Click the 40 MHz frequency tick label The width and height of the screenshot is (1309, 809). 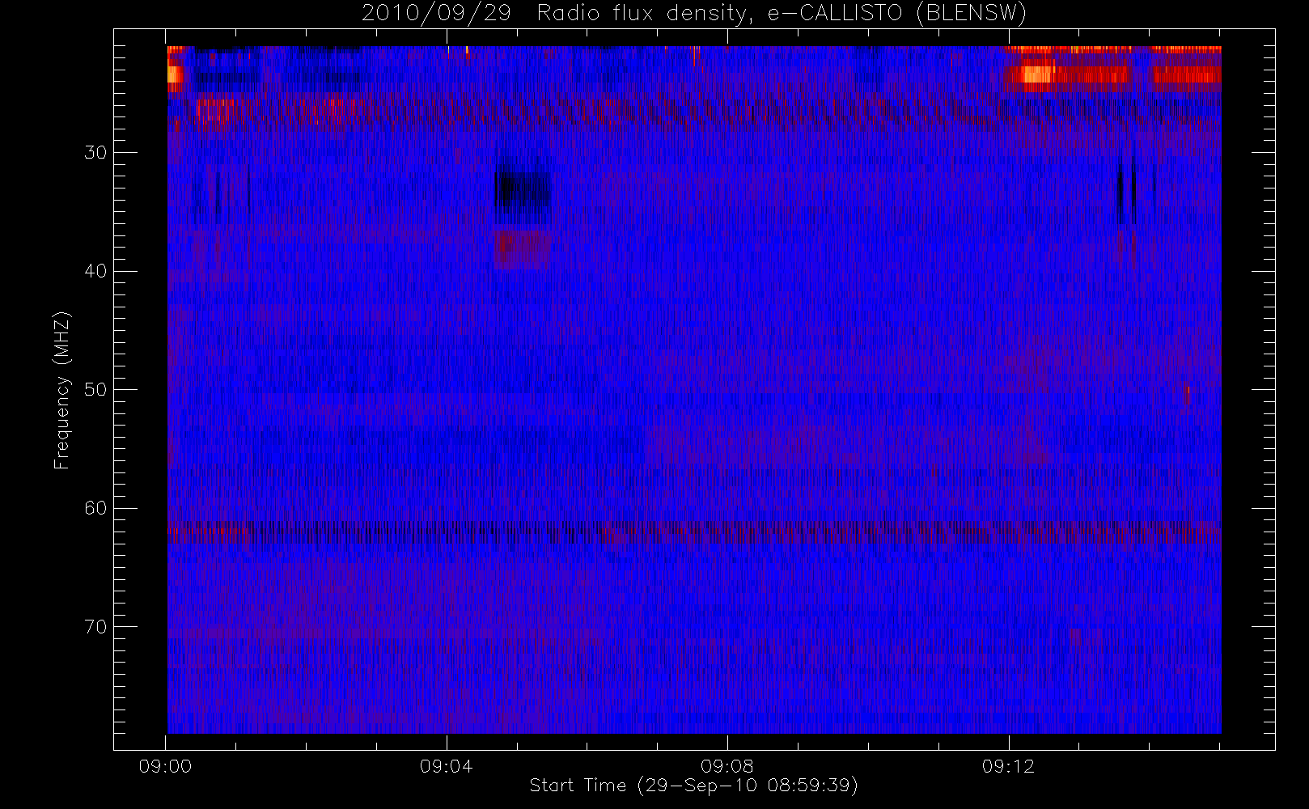[95, 271]
